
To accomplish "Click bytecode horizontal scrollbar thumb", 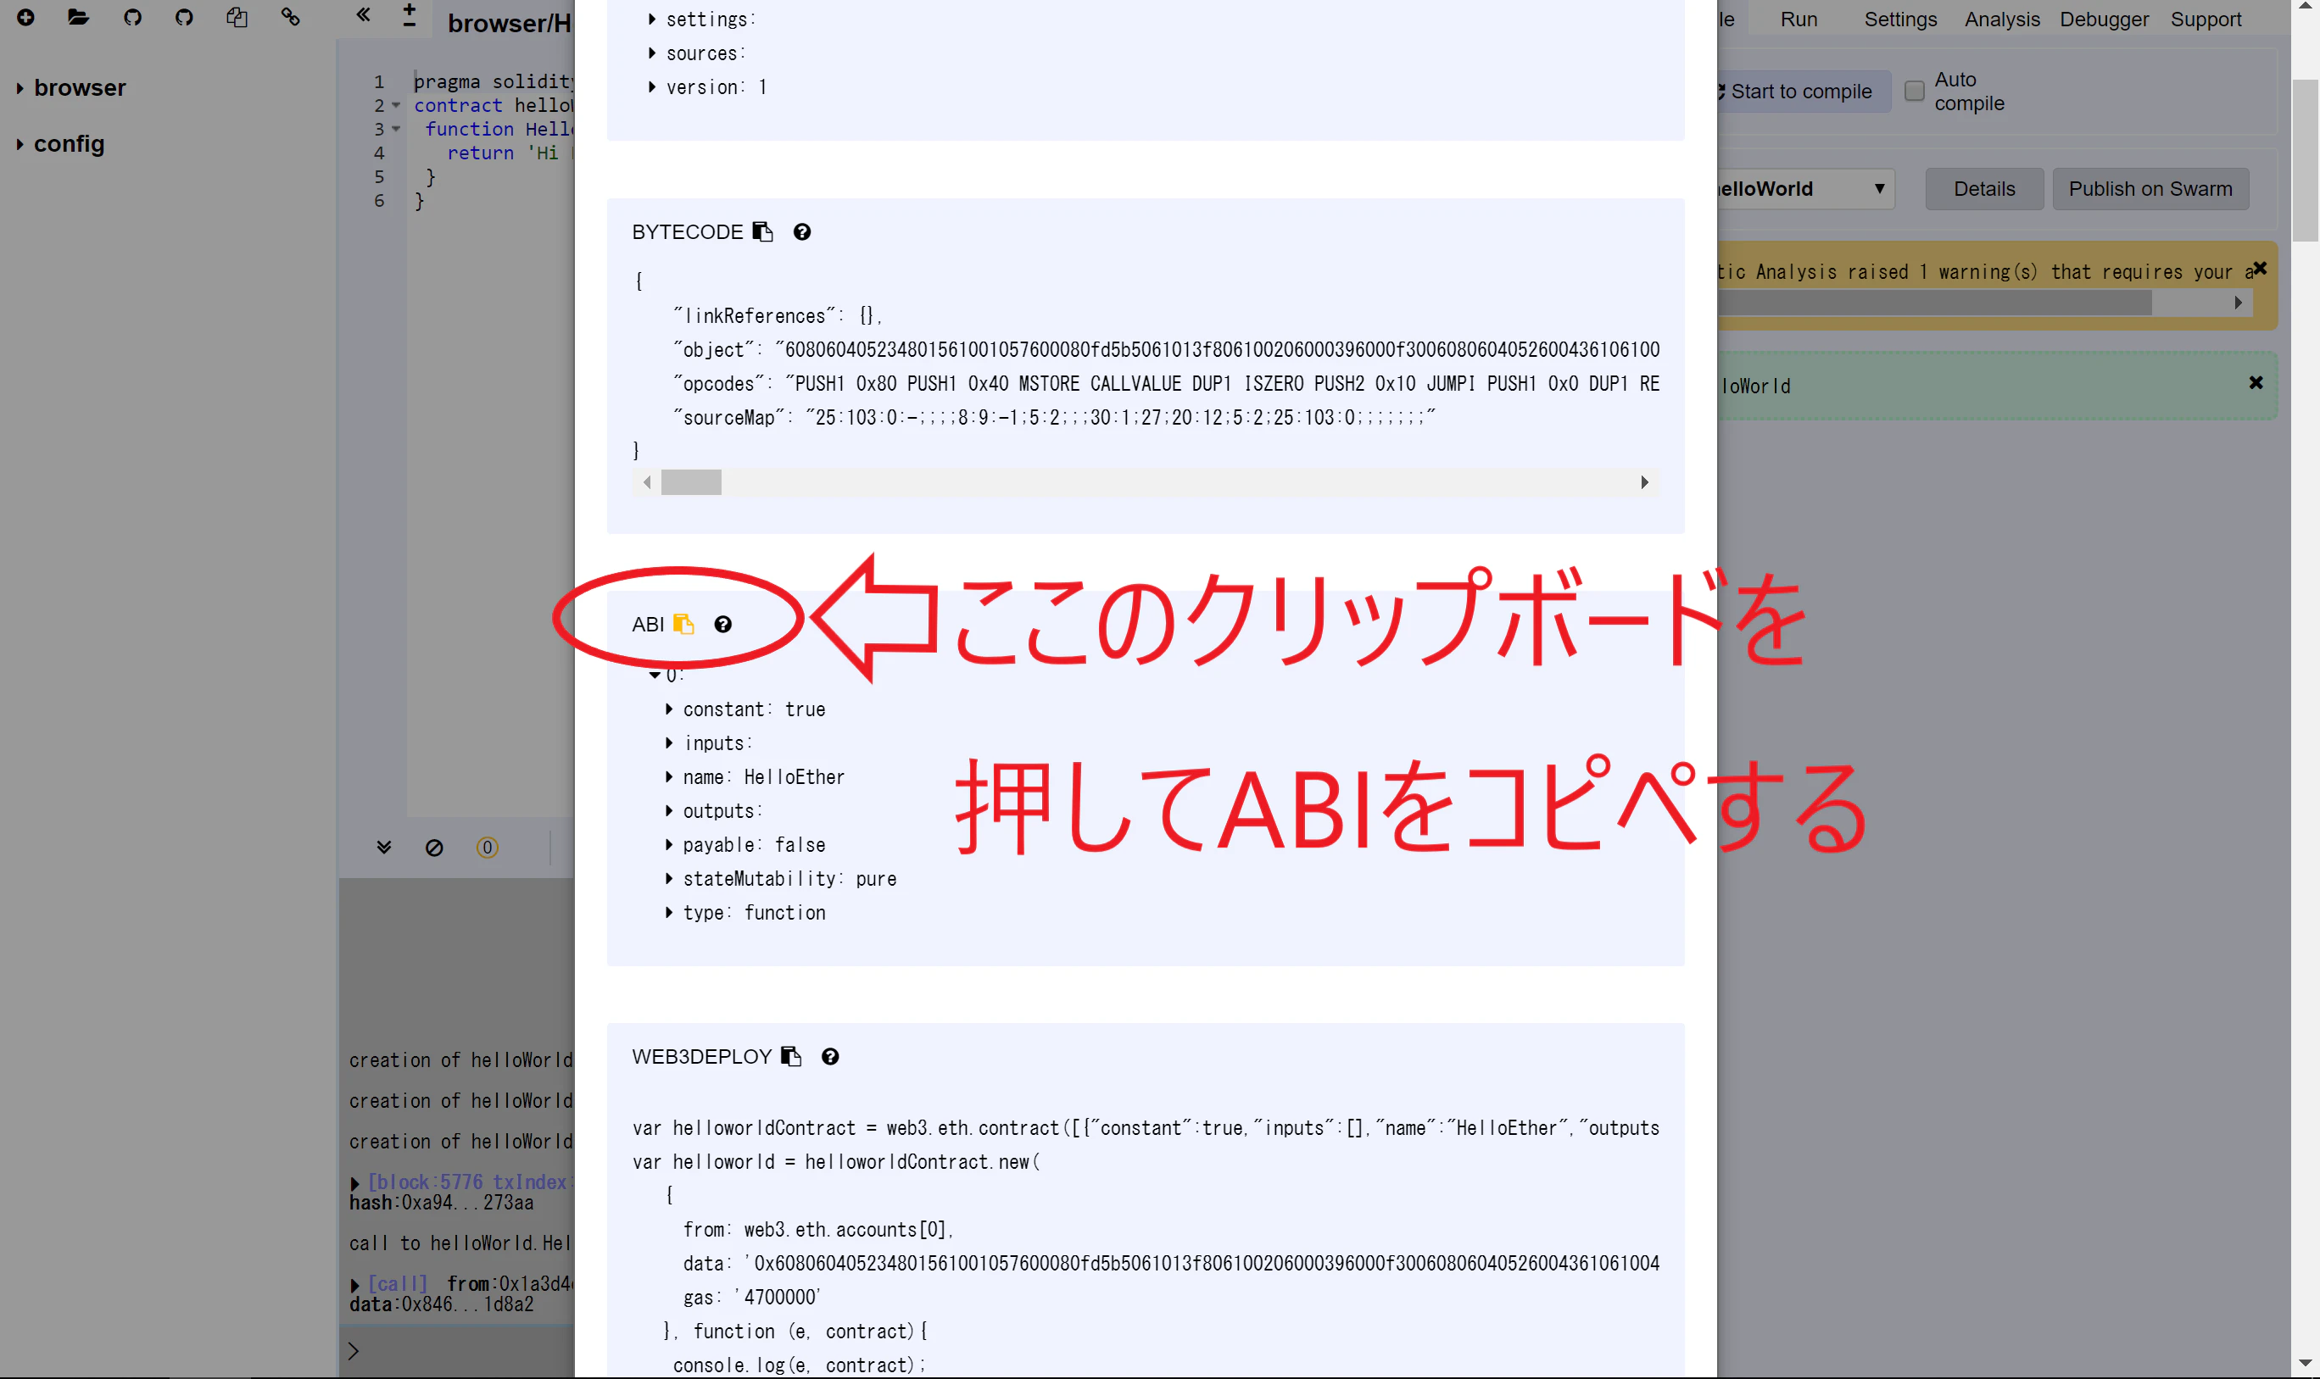I will pyautogui.click(x=690, y=482).
